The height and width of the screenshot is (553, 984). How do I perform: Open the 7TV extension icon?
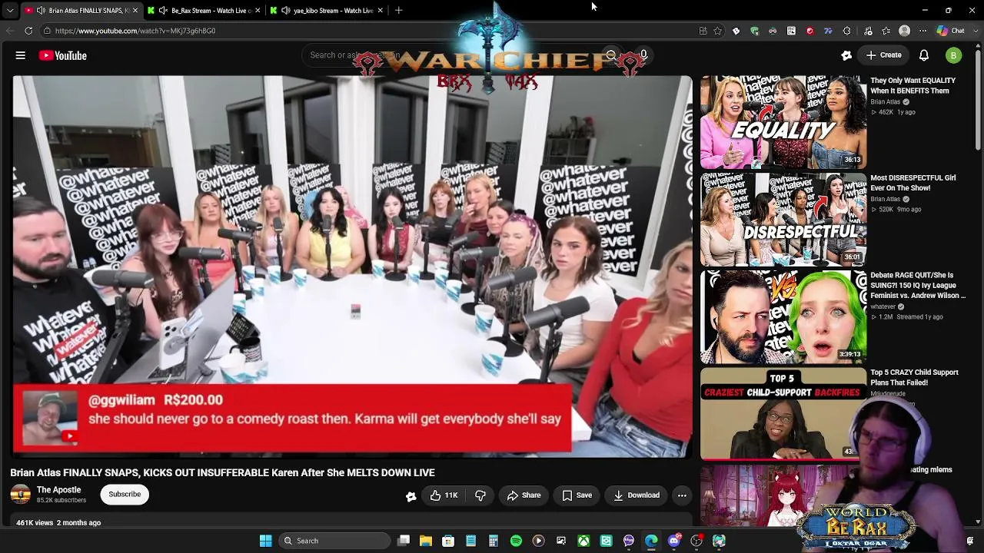pos(828,31)
